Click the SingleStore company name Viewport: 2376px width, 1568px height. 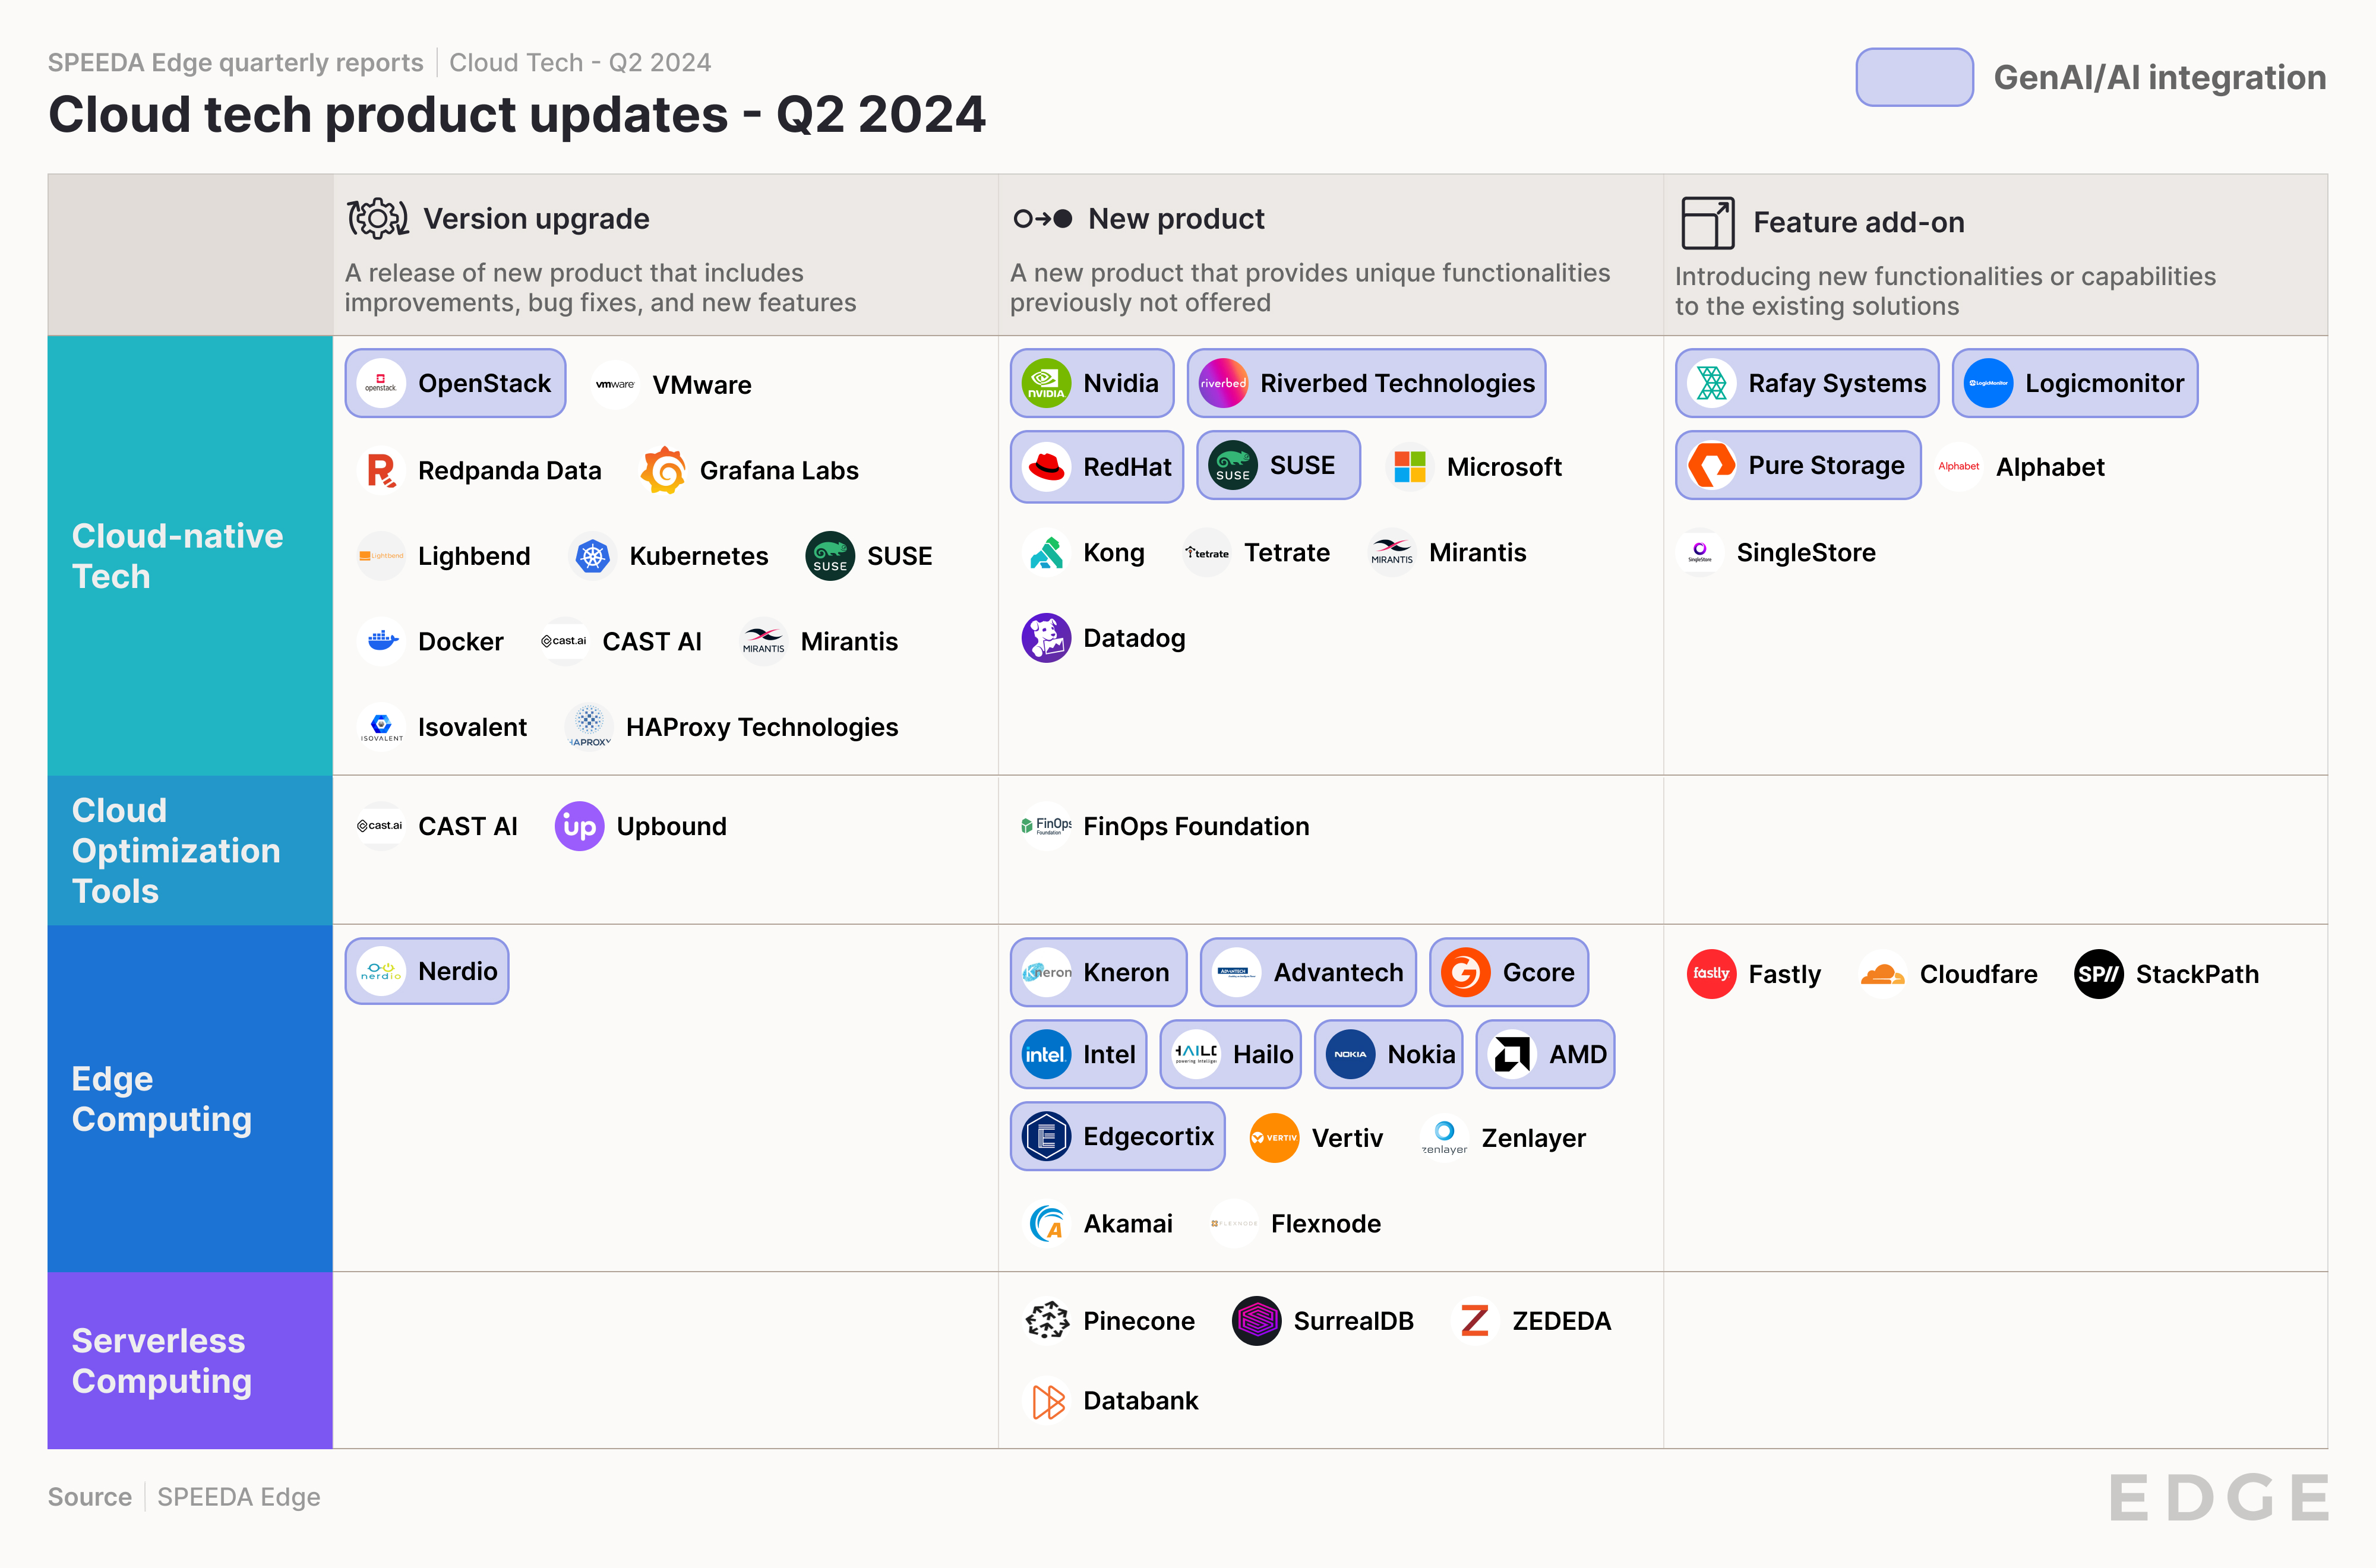(x=1806, y=553)
